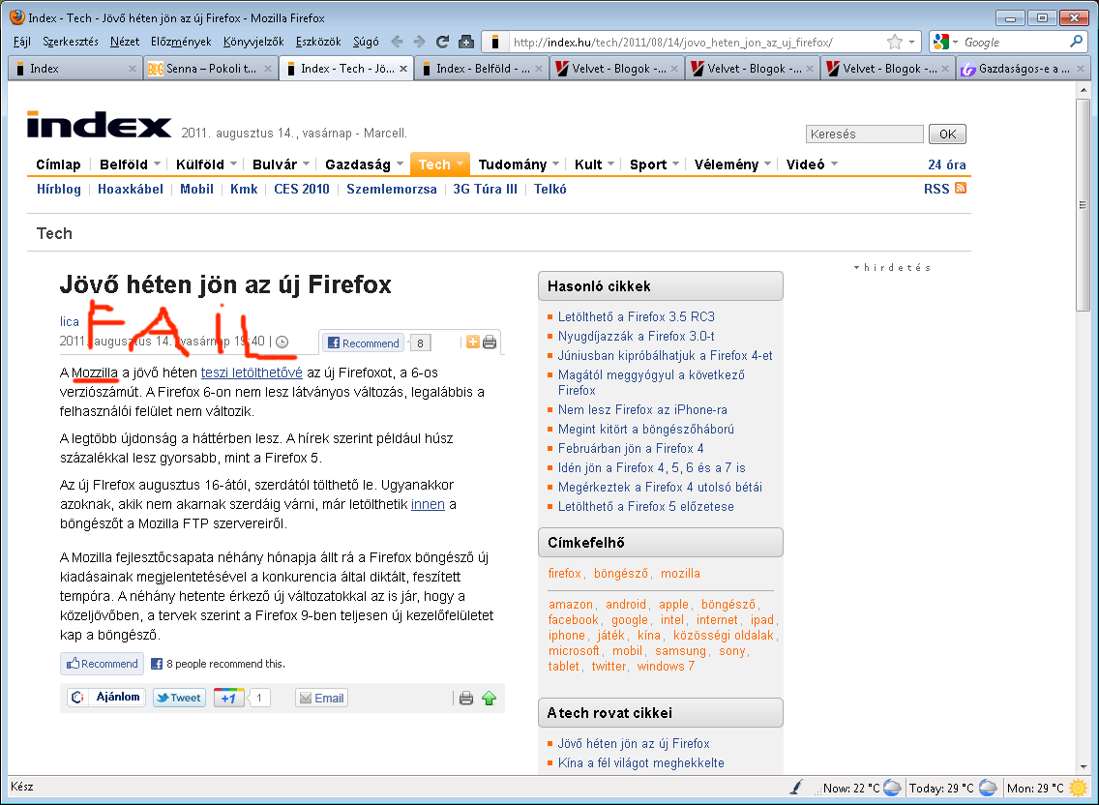Expand the Külföld menu arrow
Screen dimensions: 1099x805
coord(233,164)
